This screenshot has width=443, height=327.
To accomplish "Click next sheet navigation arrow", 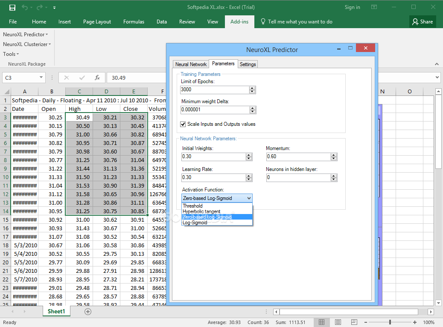I will (25, 312).
